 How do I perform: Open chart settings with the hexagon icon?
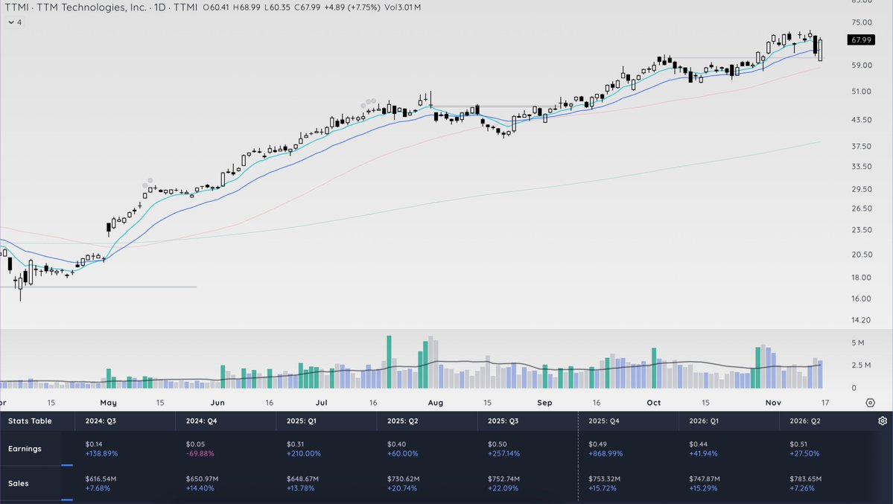[x=870, y=401]
